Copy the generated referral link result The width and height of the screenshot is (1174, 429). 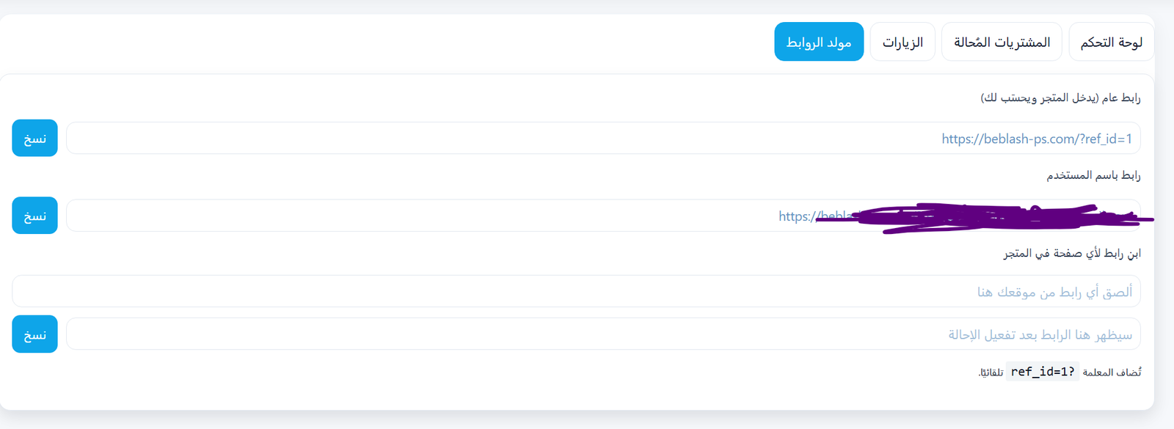pyautogui.click(x=34, y=334)
